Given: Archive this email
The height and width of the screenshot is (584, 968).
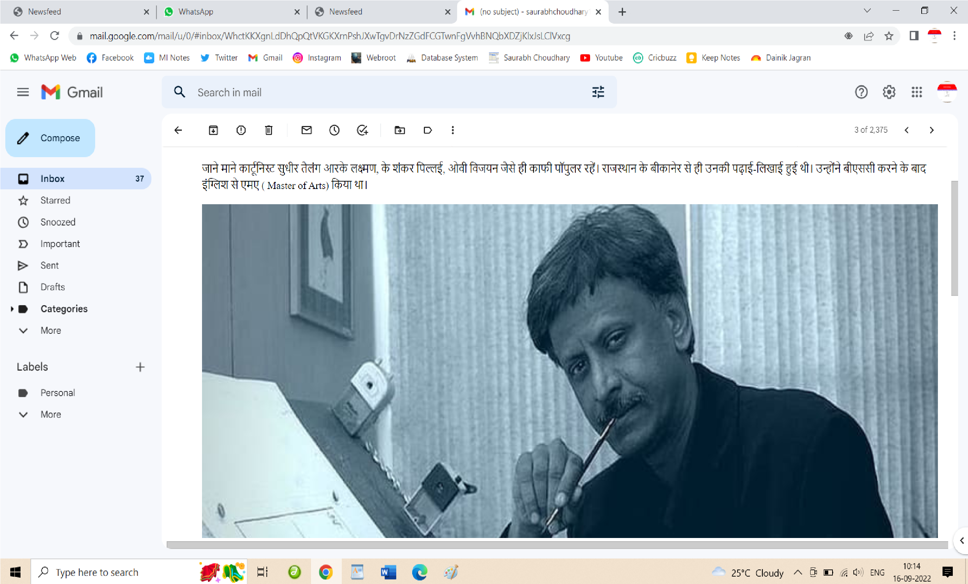Looking at the screenshot, I should pos(213,130).
